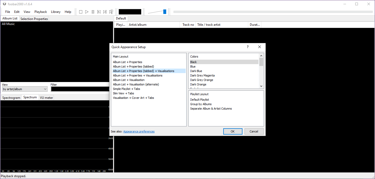Click the album list Filter input field

[80, 89]
